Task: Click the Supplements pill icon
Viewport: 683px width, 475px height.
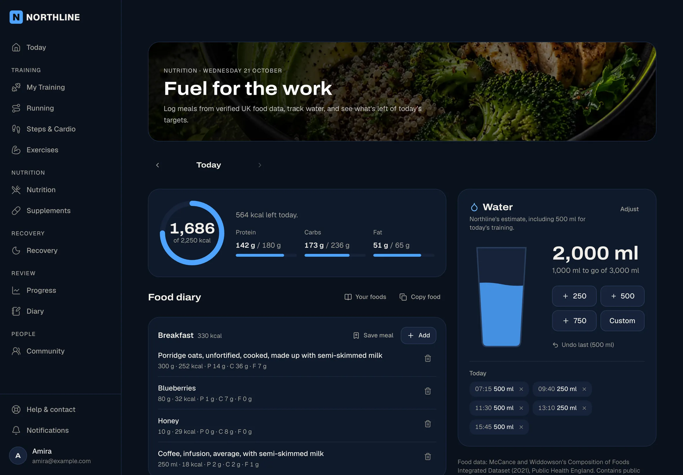Action: pyautogui.click(x=16, y=210)
